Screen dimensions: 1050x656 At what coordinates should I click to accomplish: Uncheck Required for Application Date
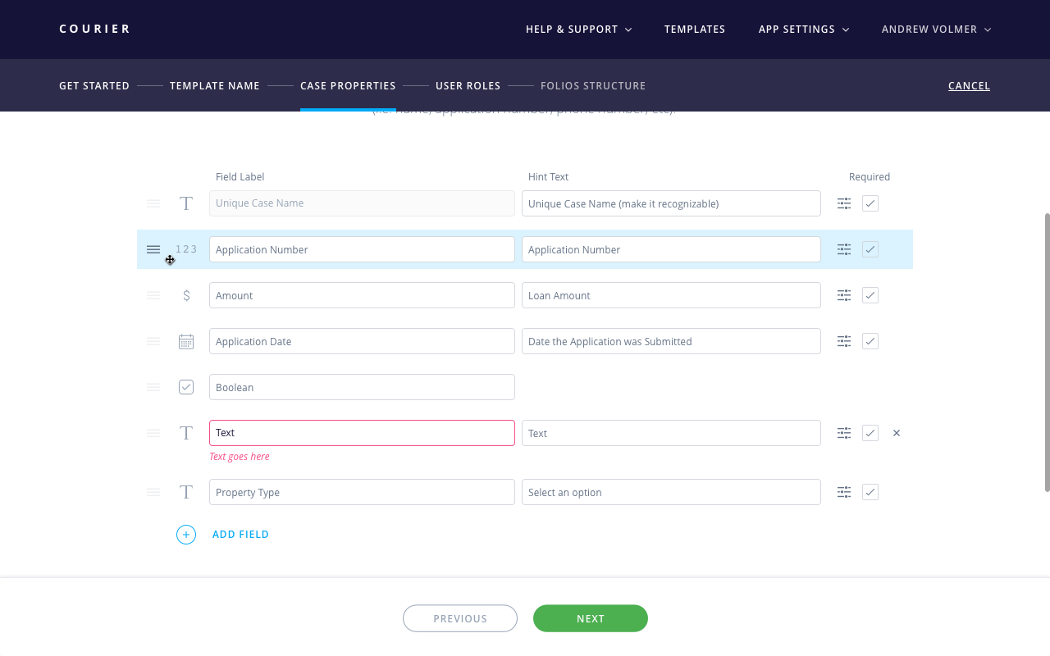(x=870, y=341)
